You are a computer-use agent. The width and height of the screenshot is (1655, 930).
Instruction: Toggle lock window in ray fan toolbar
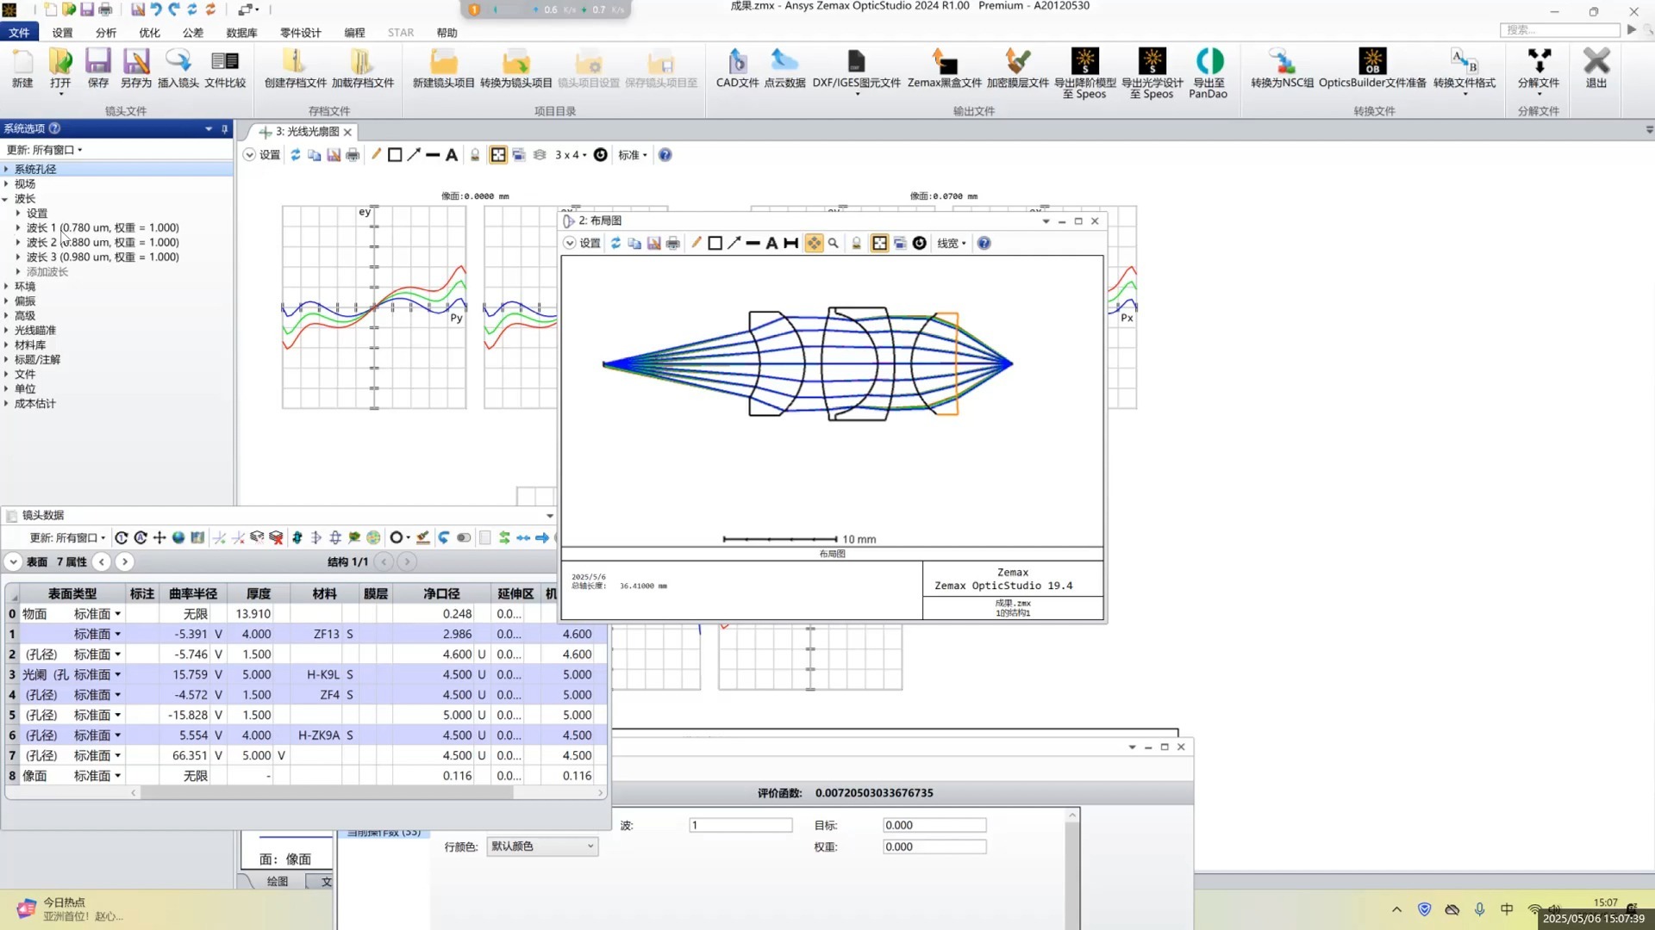(475, 155)
